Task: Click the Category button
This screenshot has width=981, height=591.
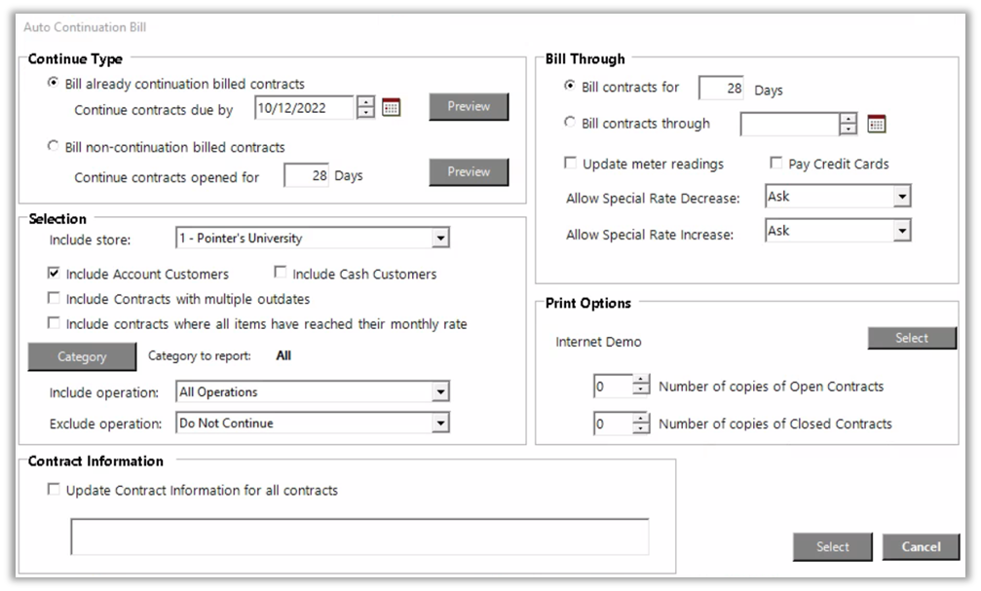Action: click(82, 356)
